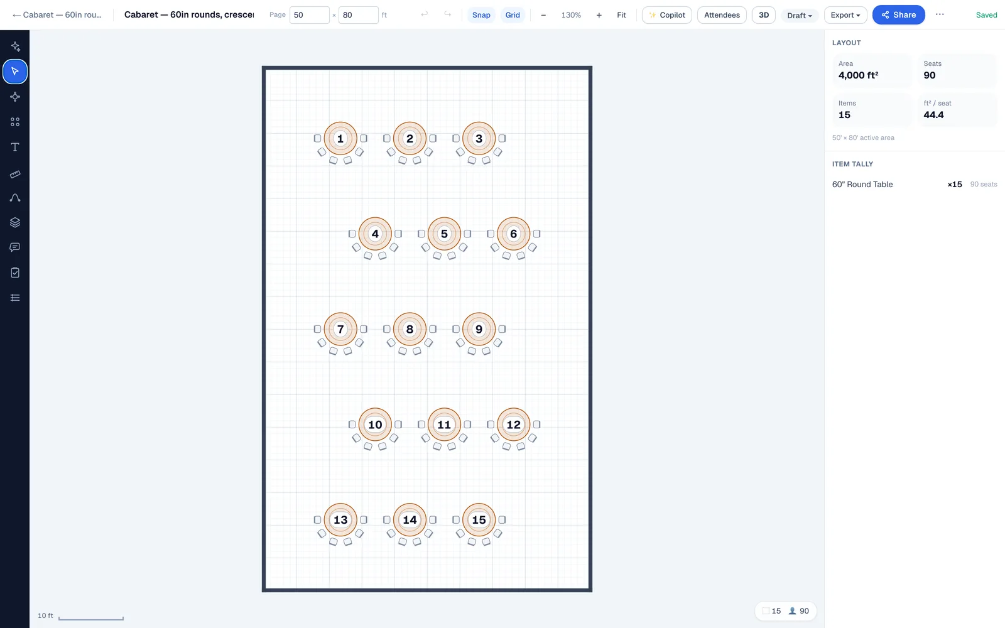Click the redo arrow

click(447, 14)
